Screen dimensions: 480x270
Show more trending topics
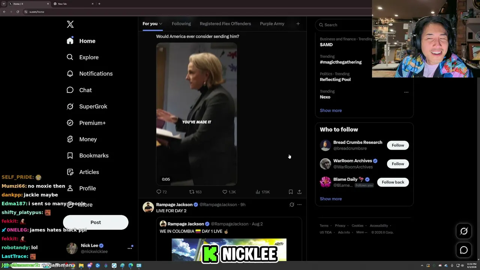[331, 111]
